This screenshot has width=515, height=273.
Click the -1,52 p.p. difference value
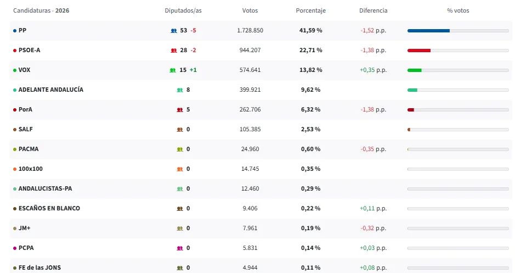click(x=373, y=30)
